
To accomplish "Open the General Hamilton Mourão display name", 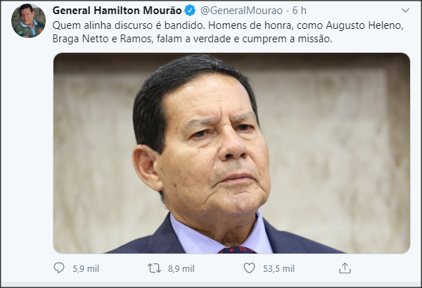I will 117,11.
